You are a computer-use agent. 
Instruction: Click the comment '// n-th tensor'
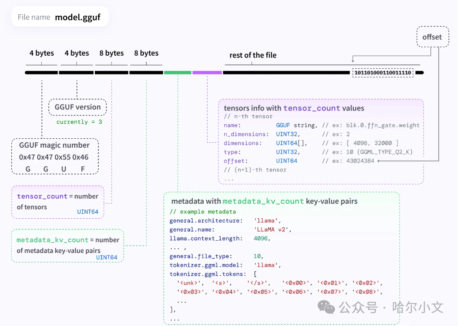[248, 116]
